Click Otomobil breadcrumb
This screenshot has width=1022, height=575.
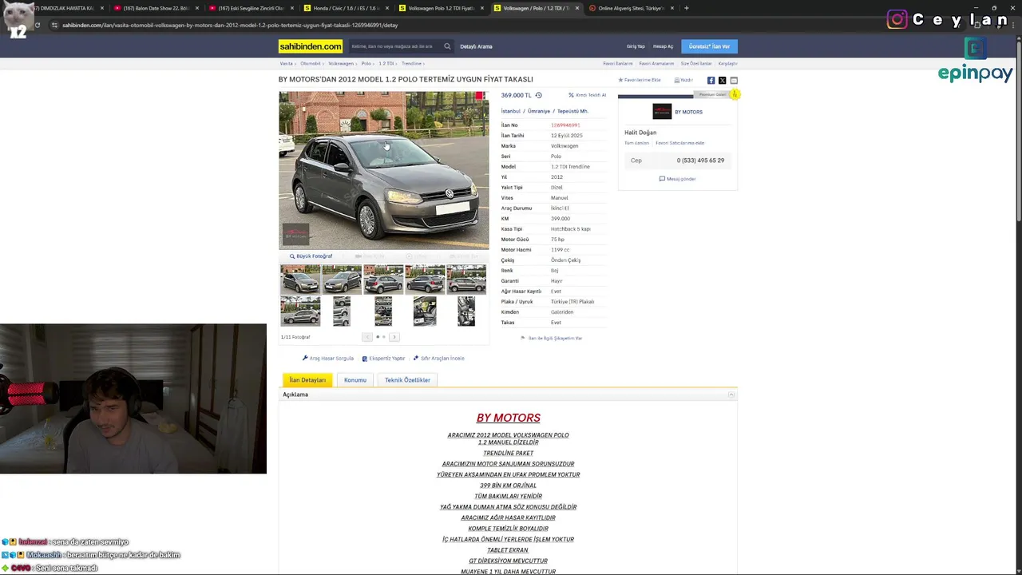(x=310, y=63)
